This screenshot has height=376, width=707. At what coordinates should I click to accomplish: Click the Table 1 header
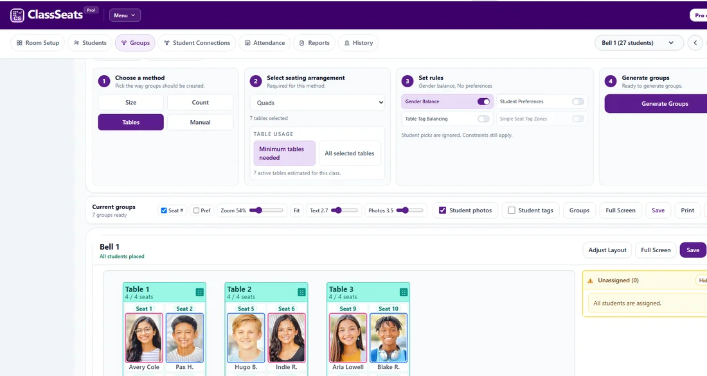point(165,292)
